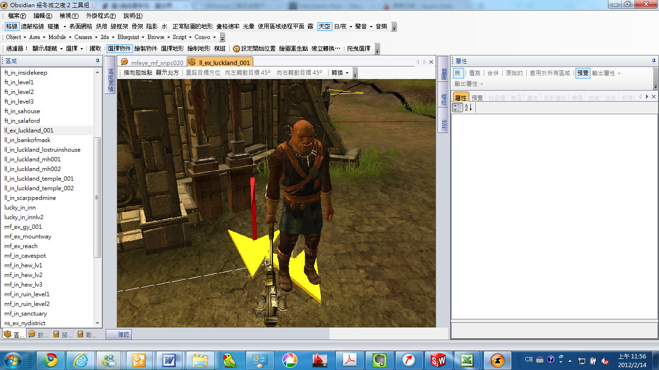Toggle 預覽 preview in properties toolbar
The image size is (659, 370).
582,73
